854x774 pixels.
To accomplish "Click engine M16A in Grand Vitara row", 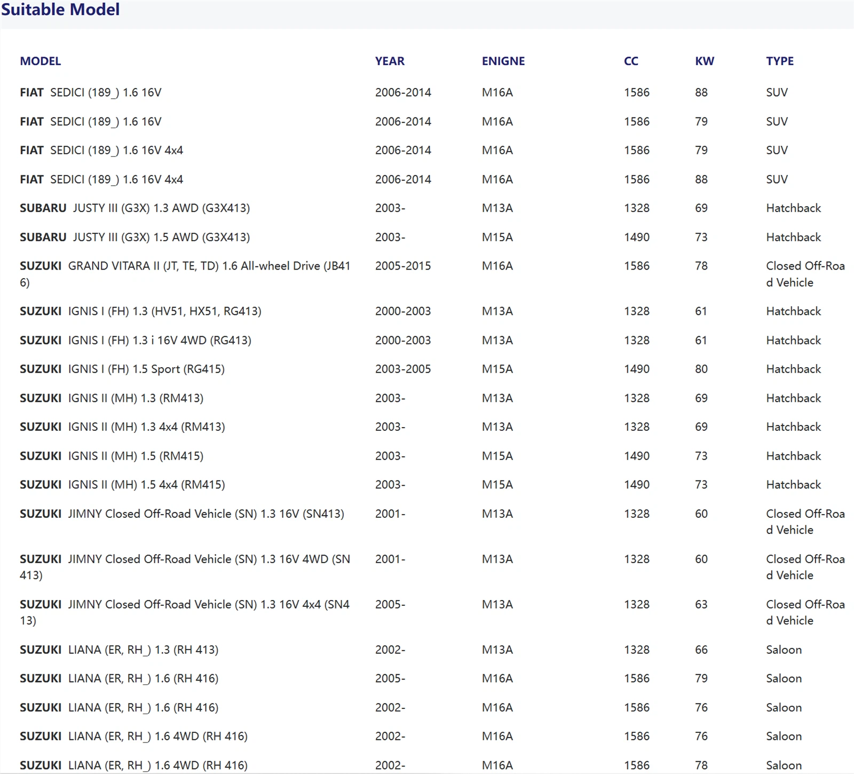I will [x=497, y=266].
